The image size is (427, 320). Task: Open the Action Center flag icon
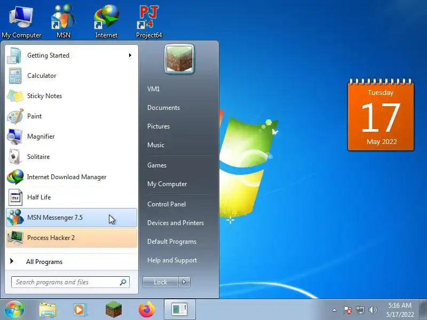click(347, 310)
